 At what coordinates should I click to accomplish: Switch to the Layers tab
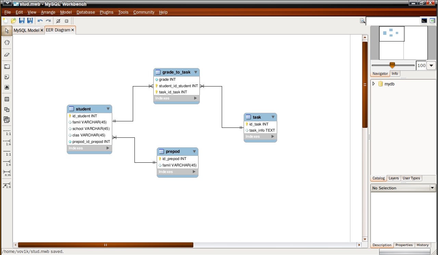[x=394, y=178]
